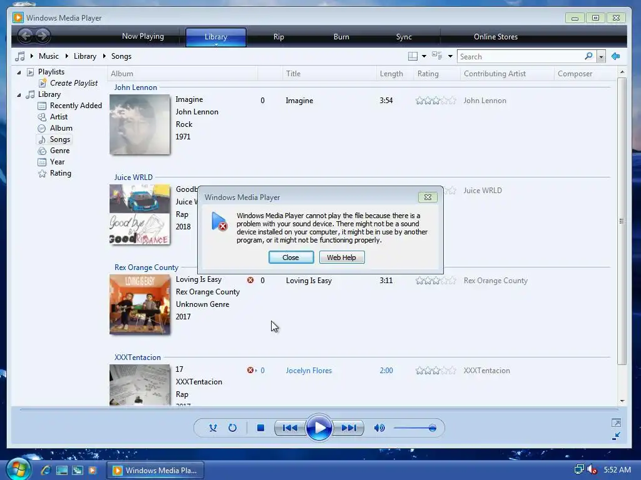Viewport: 641px width, 480px height.
Task: Mute sound with the speaker icon
Action: coord(379,427)
